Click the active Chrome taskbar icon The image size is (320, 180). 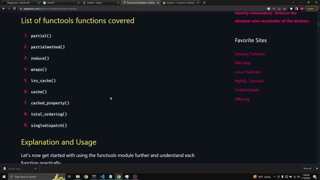pos(118,176)
